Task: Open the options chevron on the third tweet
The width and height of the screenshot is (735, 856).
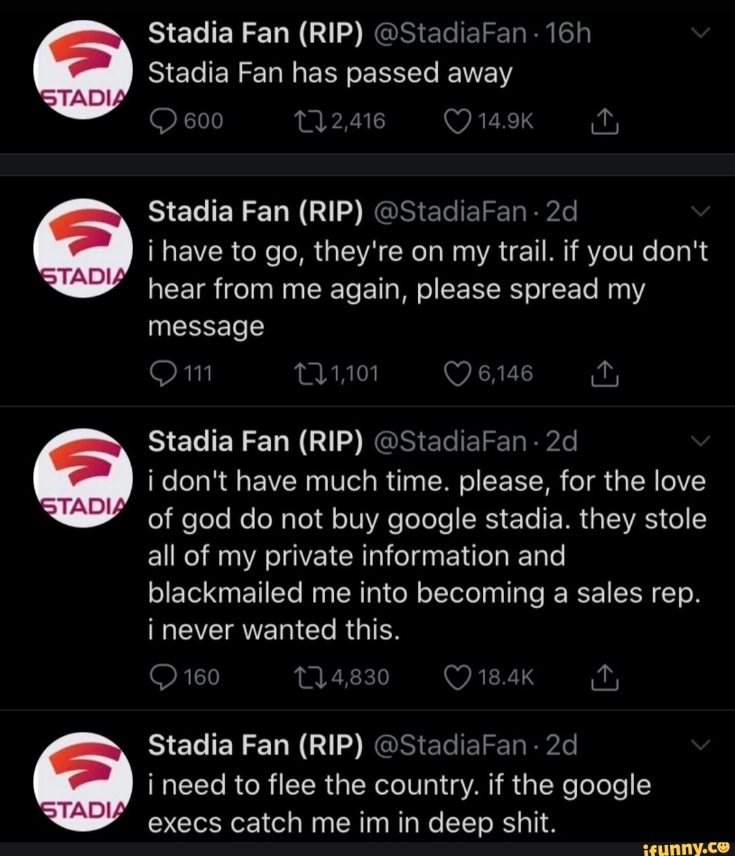Action: tap(699, 441)
